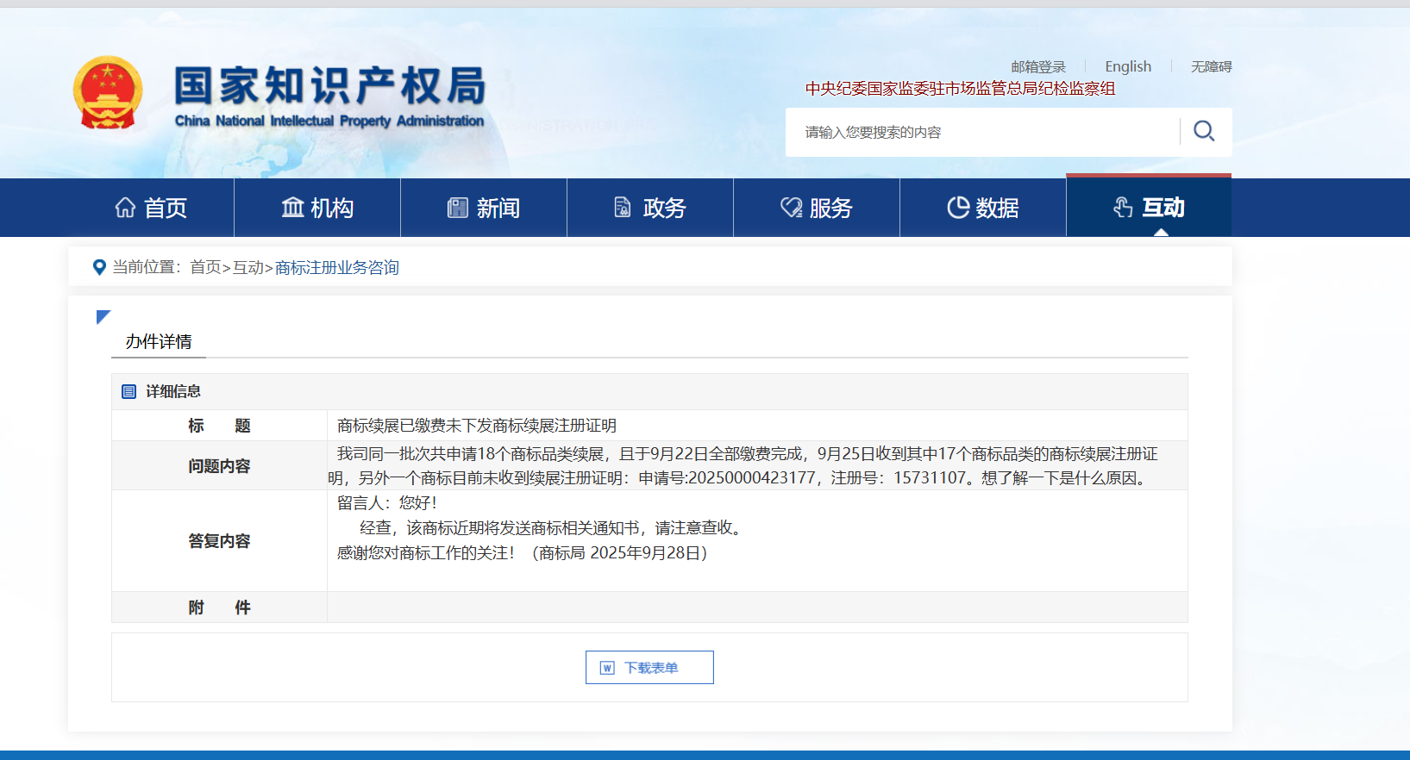This screenshot has height=760, width=1410.
Task: Enable 无障碍 accessibility mode
Action: click(1211, 66)
